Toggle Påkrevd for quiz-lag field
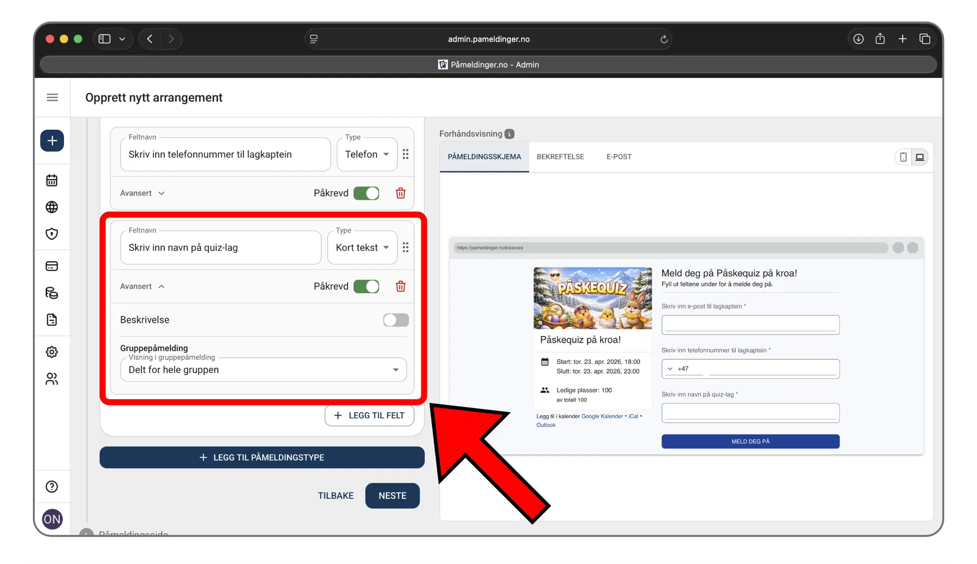This screenshot has width=977, height=564. pyautogui.click(x=366, y=286)
